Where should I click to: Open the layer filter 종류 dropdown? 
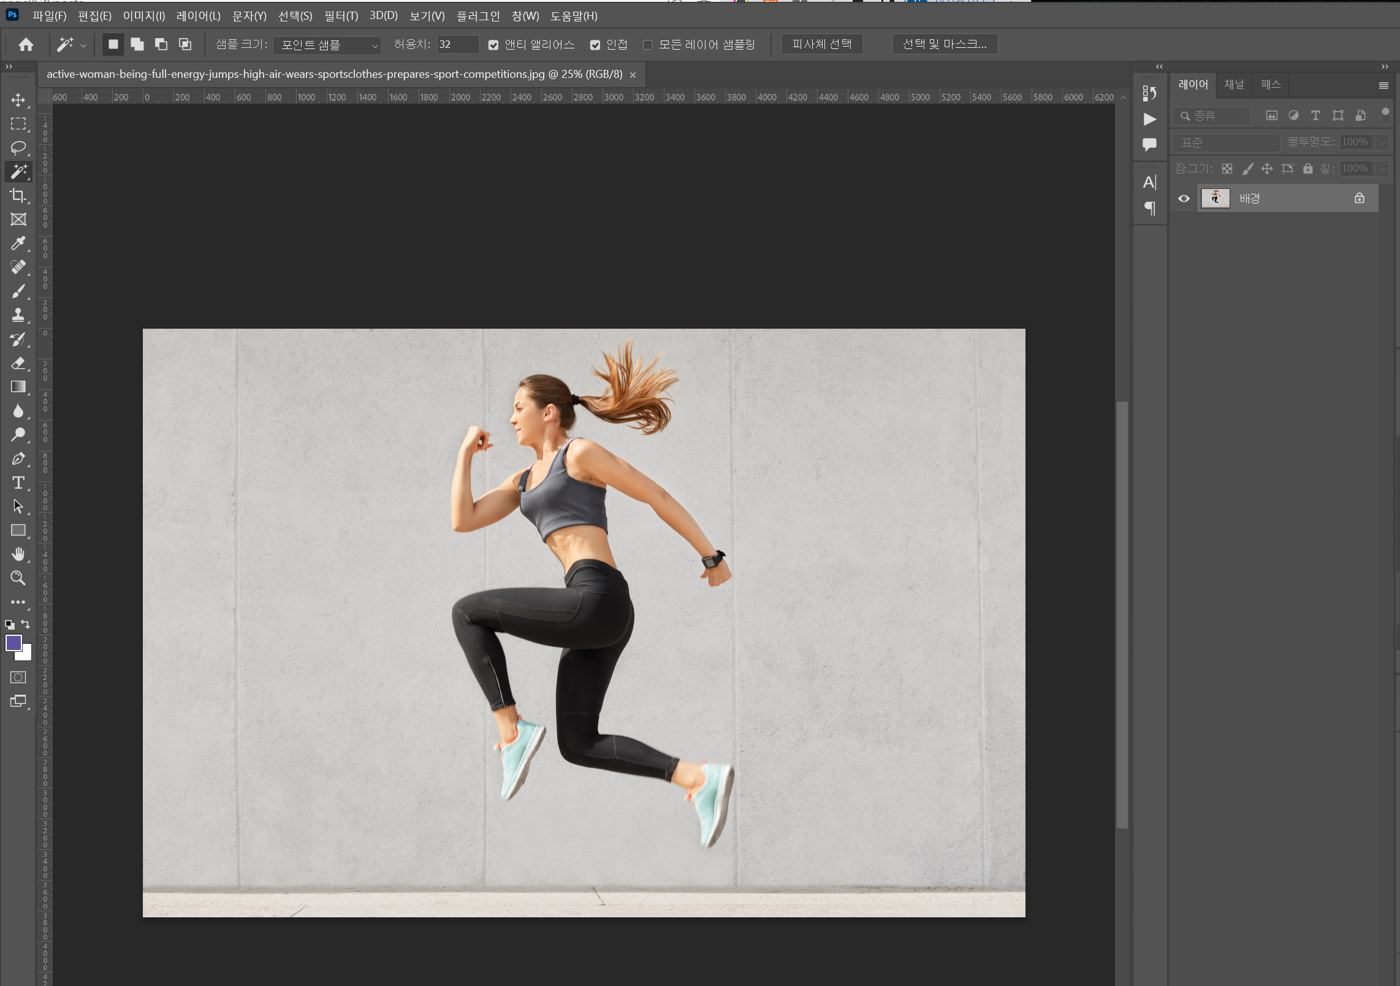point(1212,116)
